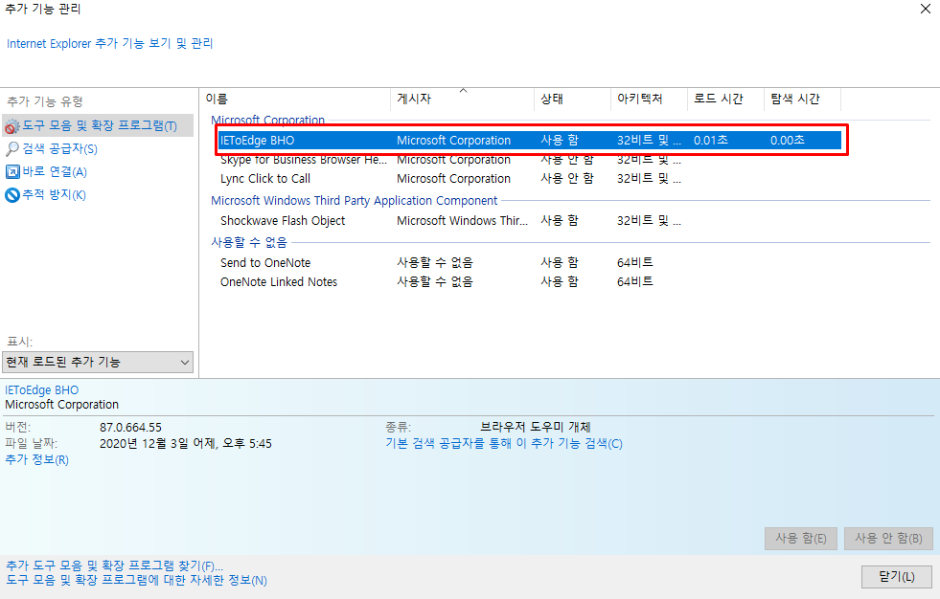Viewport: 940px width, 599px height.
Task: Click publisher cell Microsoft Windows Thir...
Action: (462, 220)
